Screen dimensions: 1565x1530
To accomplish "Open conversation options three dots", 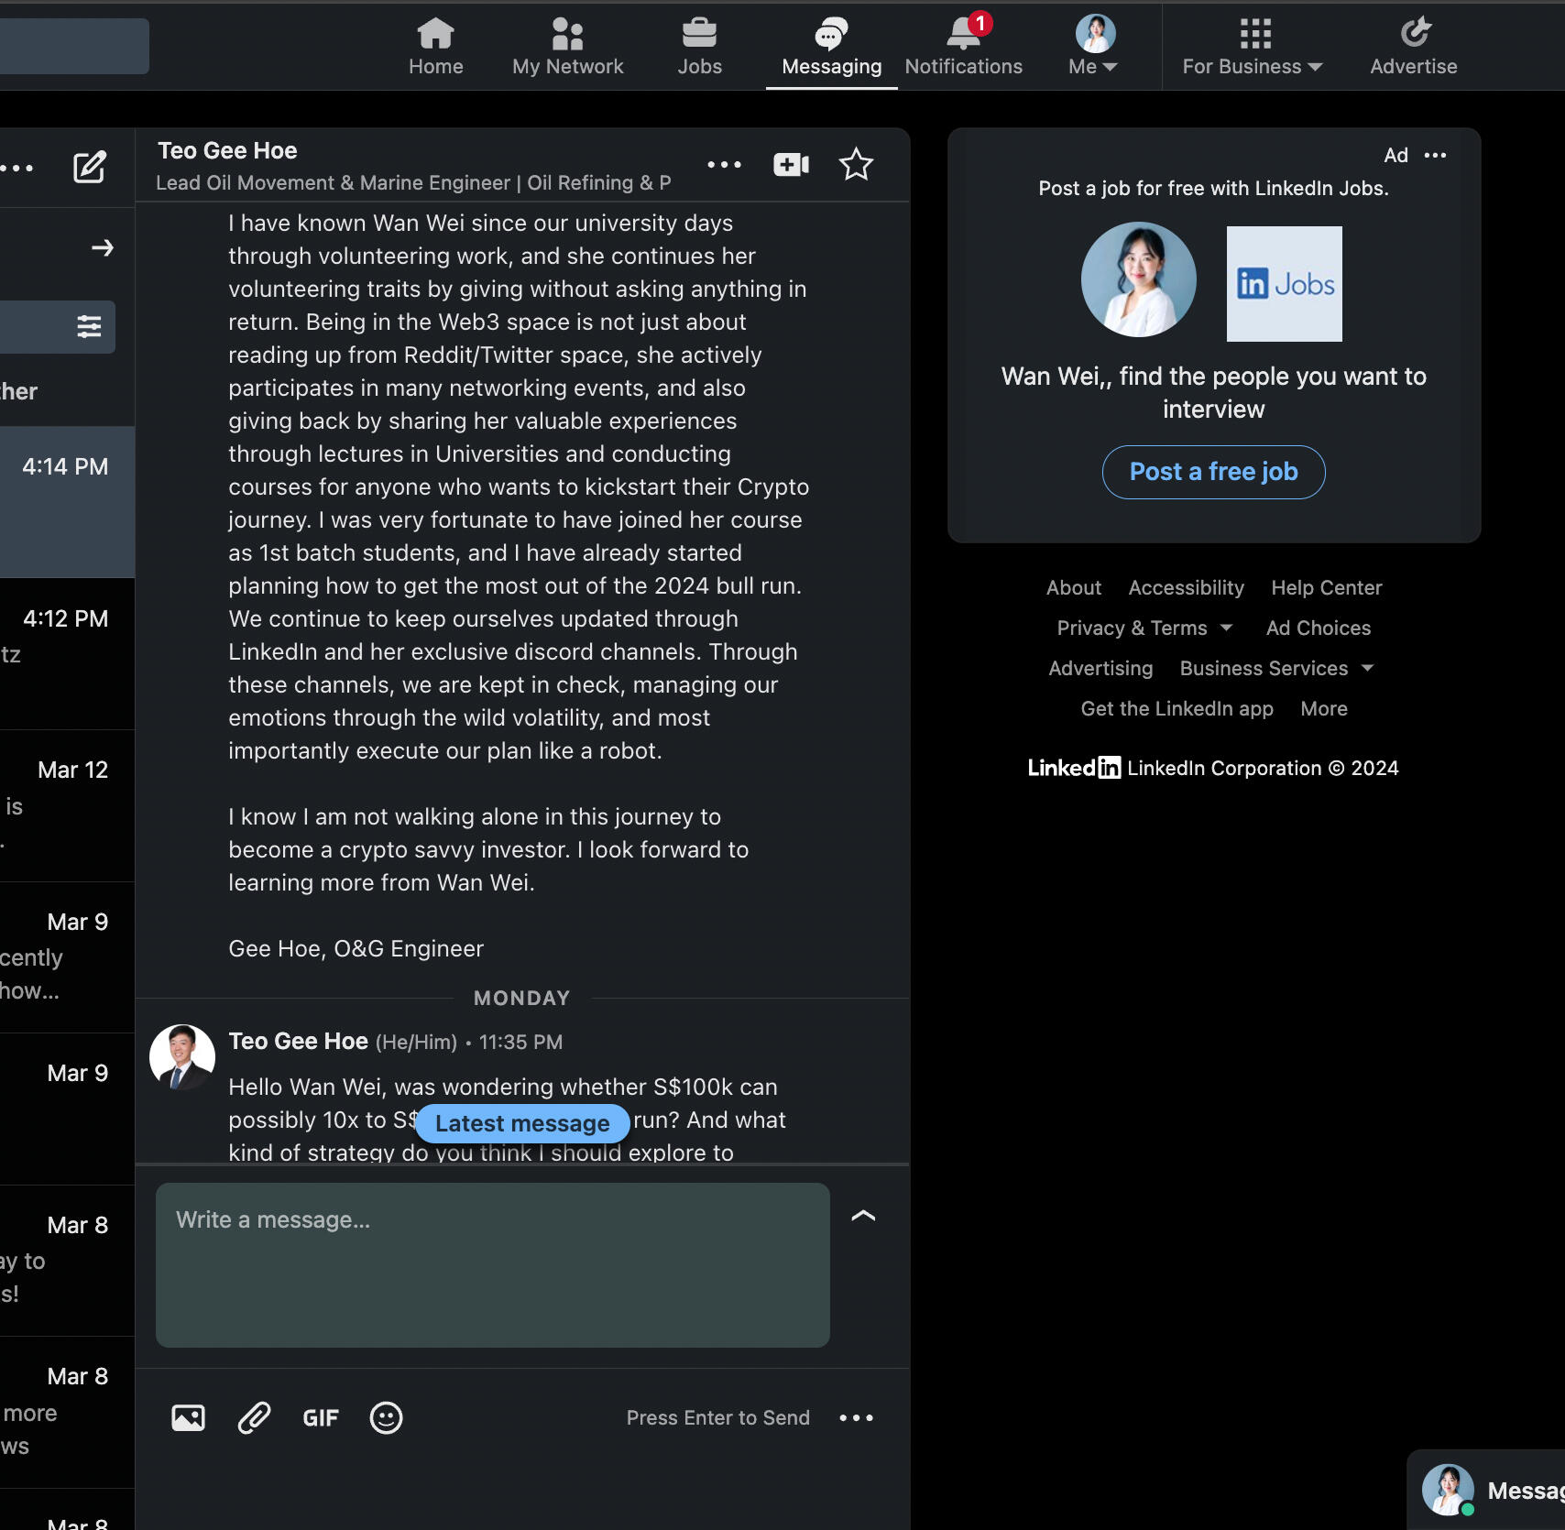I will [724, 165].
